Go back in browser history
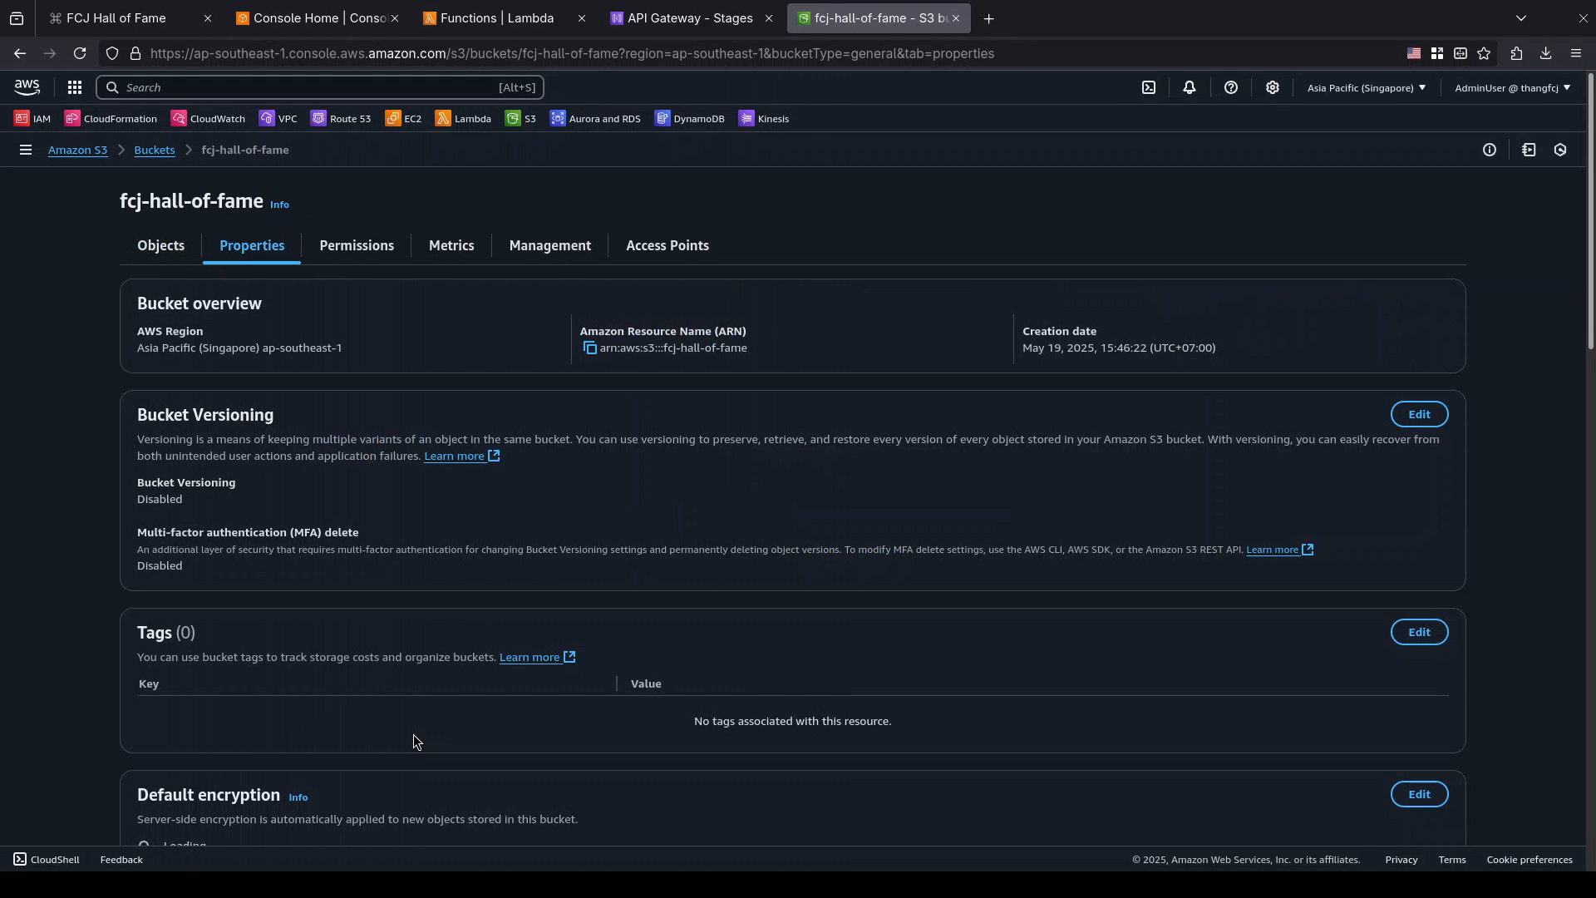The image size is (1596, 898). pyautogui.click(x=19, y=53)
